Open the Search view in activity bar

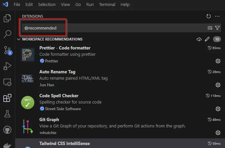pyautogui.click(x=7, y=34)
